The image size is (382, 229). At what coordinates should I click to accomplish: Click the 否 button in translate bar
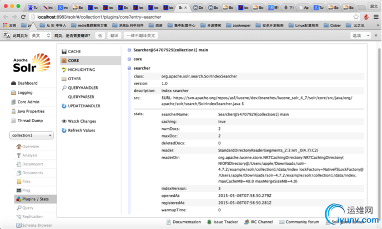100,35
